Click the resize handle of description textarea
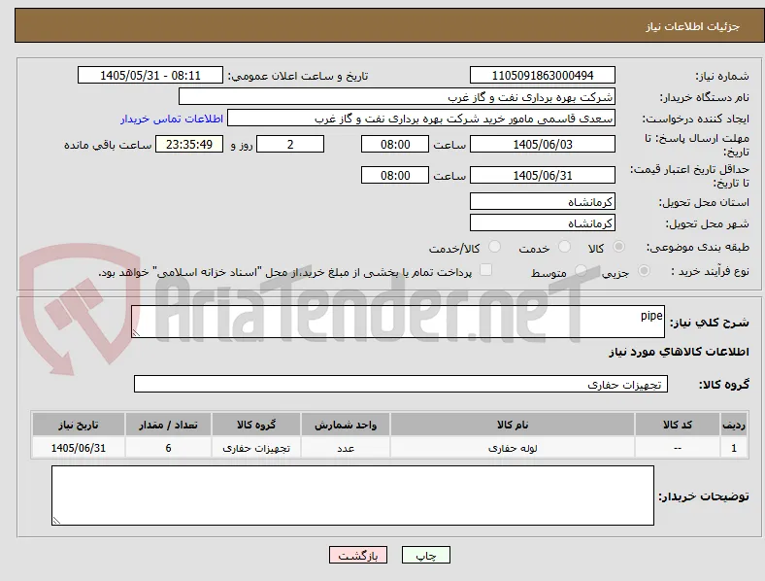The width and height of the screenshot is (765, 581). [x=136, y=333]
